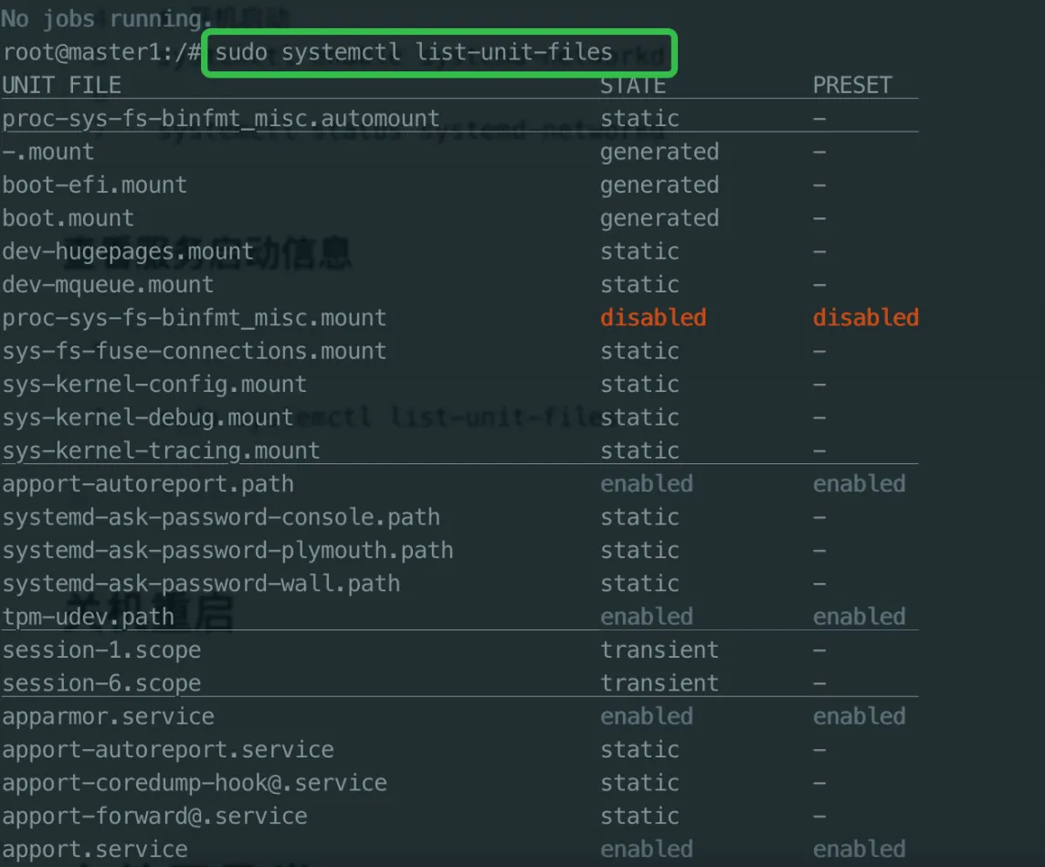
Task: Click transient state of session-1.scope
Action: tap(660, 650)
